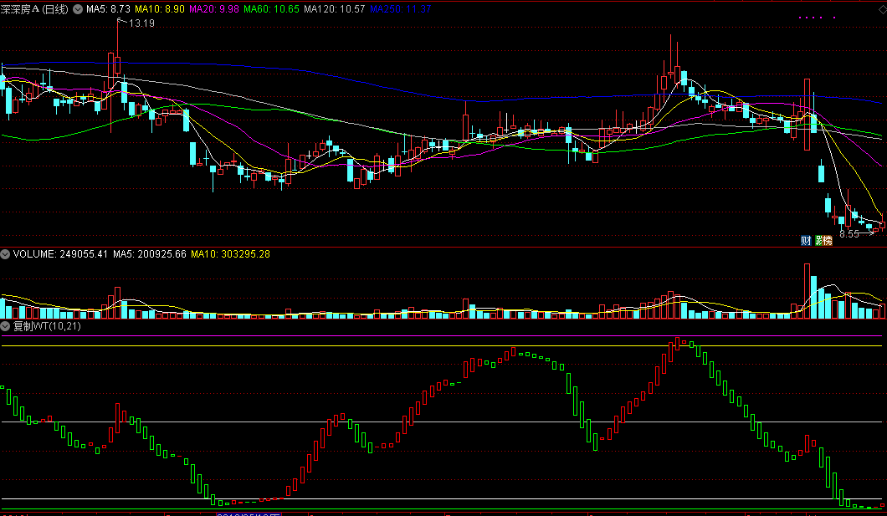Select the MA20: 9.98 magenta label

(x=214, y=9)
